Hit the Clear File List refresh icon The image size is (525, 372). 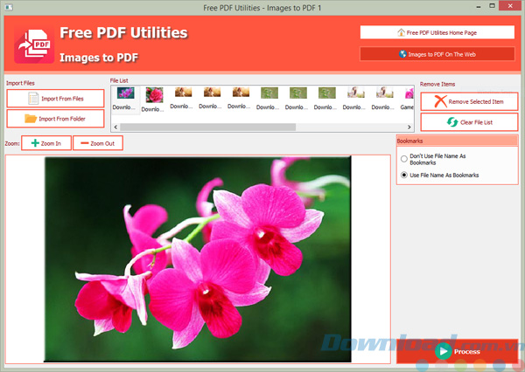453,122
